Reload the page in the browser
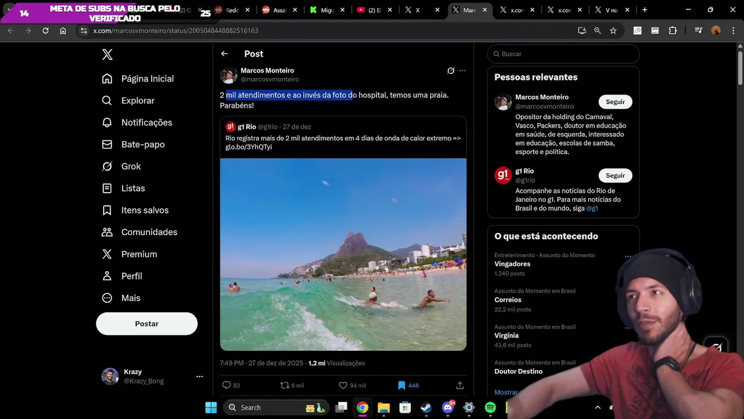Viewport: 744px width, 419px height. pos(45,31)
